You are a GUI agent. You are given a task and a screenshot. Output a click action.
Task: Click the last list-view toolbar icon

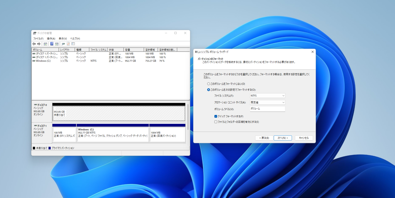click(73, 44)
